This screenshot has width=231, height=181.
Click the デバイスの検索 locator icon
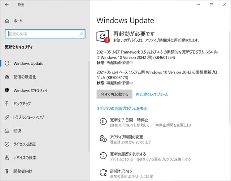(x=7, y=158)
